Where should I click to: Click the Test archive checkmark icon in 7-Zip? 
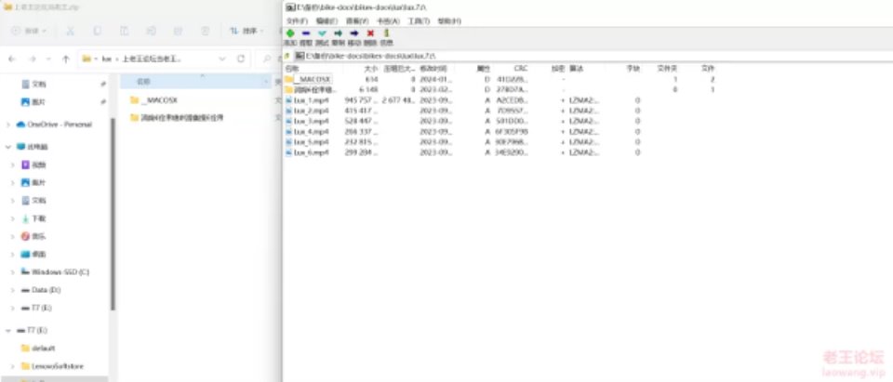pyautogui.click(x=322, y=33)
